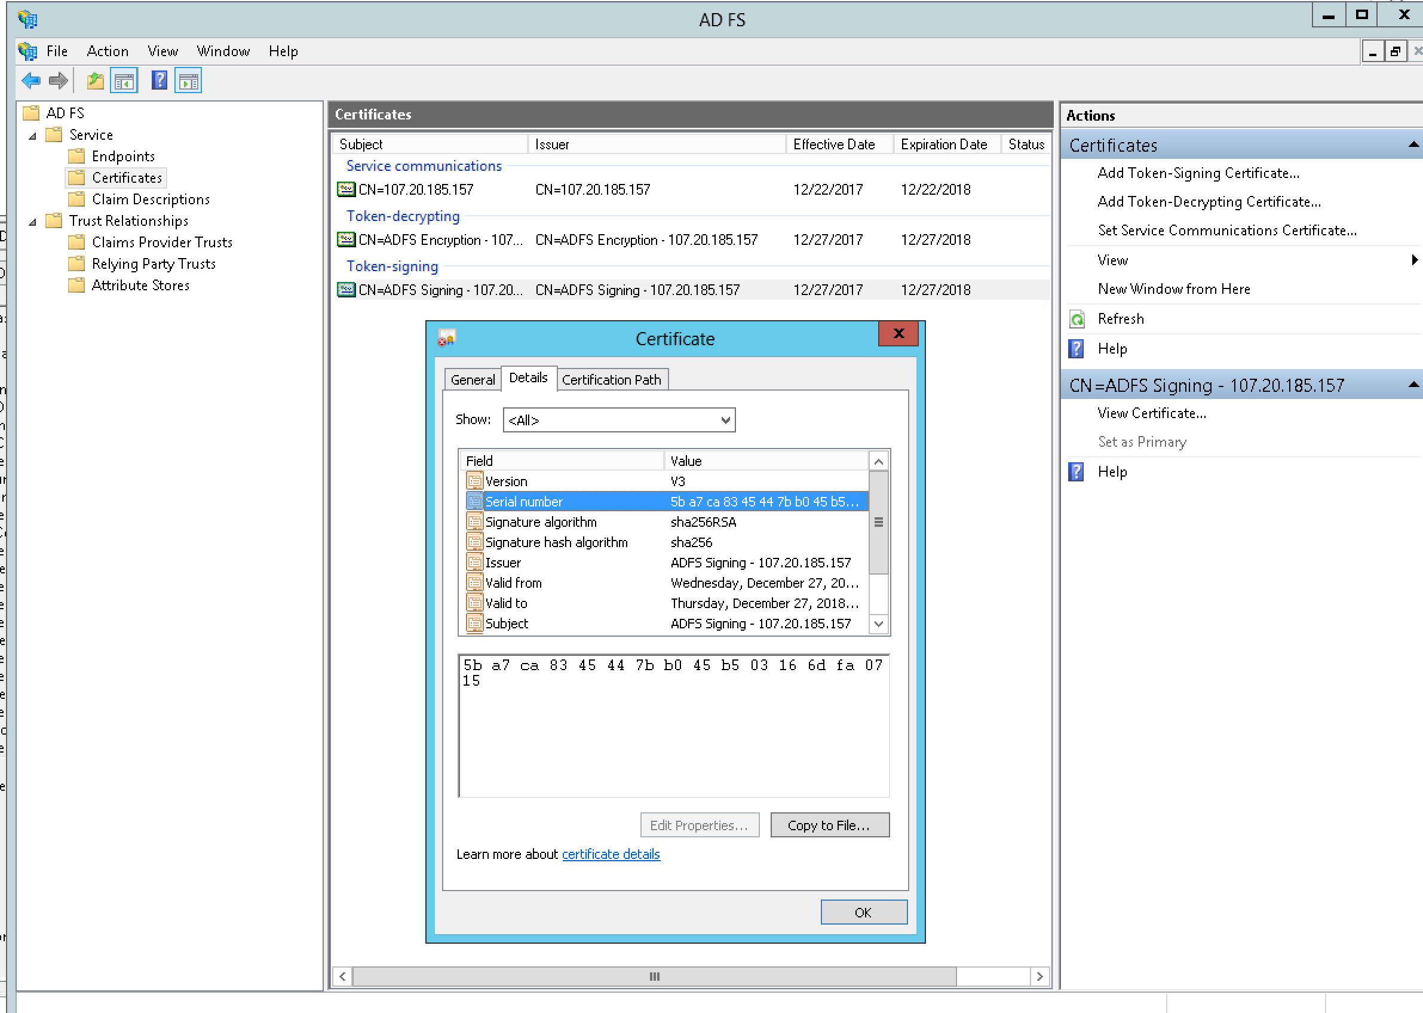Collapse the Service tree node
The width and height of the screenshot is (1423, 1013).
pyautogui.click(x=33, y=136)
